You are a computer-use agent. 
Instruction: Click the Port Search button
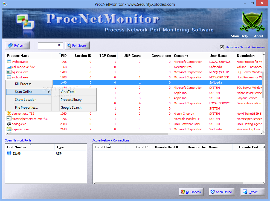(x=77, y=46)
